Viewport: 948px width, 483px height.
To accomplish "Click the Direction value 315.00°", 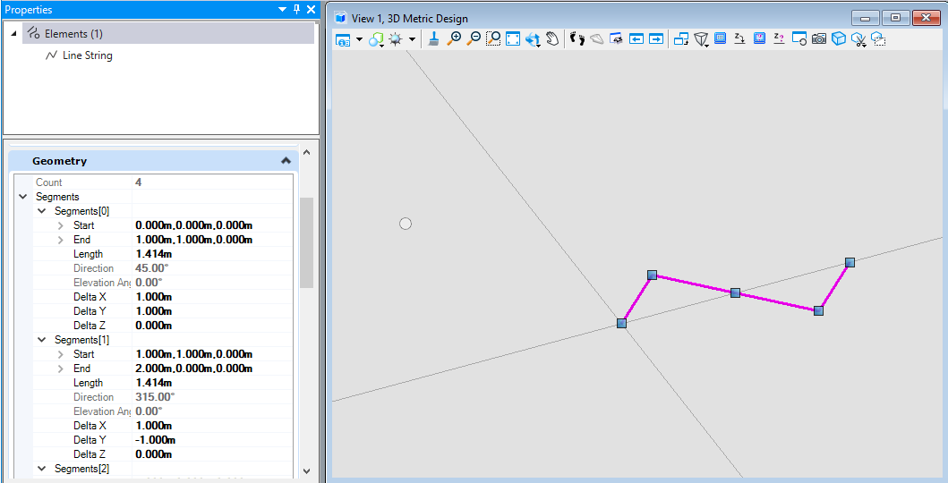I will coord(156,396).
